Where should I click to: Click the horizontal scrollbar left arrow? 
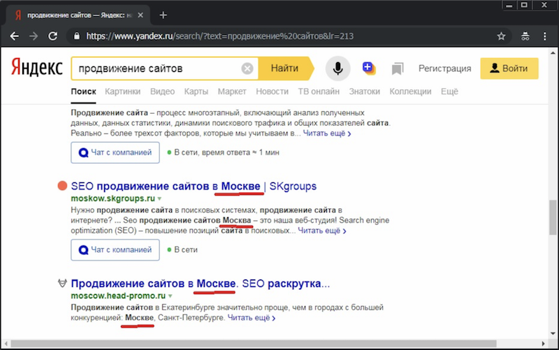tap(6, 344)
